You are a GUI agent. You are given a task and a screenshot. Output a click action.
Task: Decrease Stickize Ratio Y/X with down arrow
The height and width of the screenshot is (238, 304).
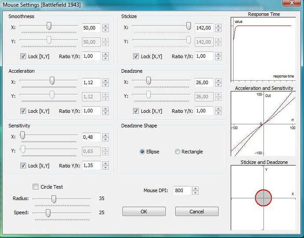(x=218, y=58)
